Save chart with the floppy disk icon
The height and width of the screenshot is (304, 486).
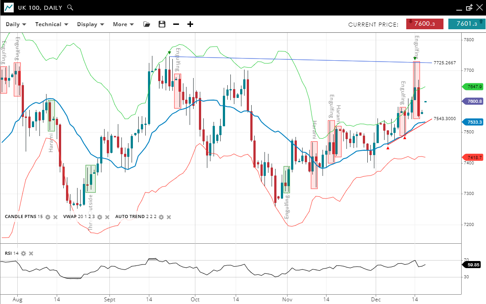pos(162,24)
